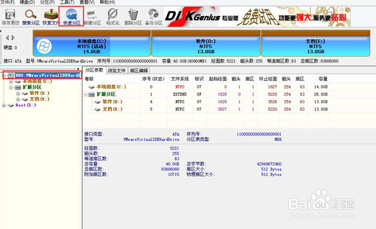Open the Partition (分区) menu
The width and height of the screenshot is (376, 229).
47,2
